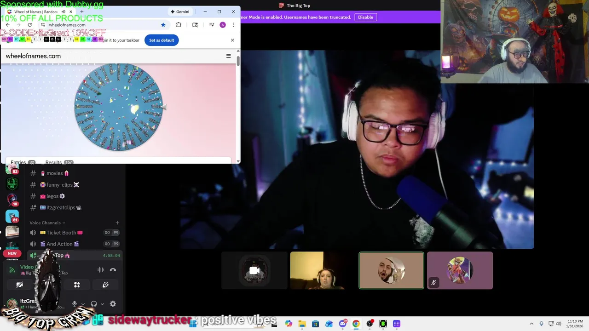Open Discord activities button

click(x=77, y=285)
